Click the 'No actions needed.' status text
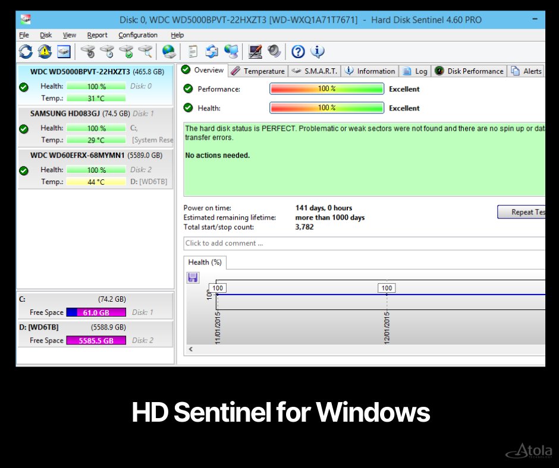559x468 pixels. (218, 155)
